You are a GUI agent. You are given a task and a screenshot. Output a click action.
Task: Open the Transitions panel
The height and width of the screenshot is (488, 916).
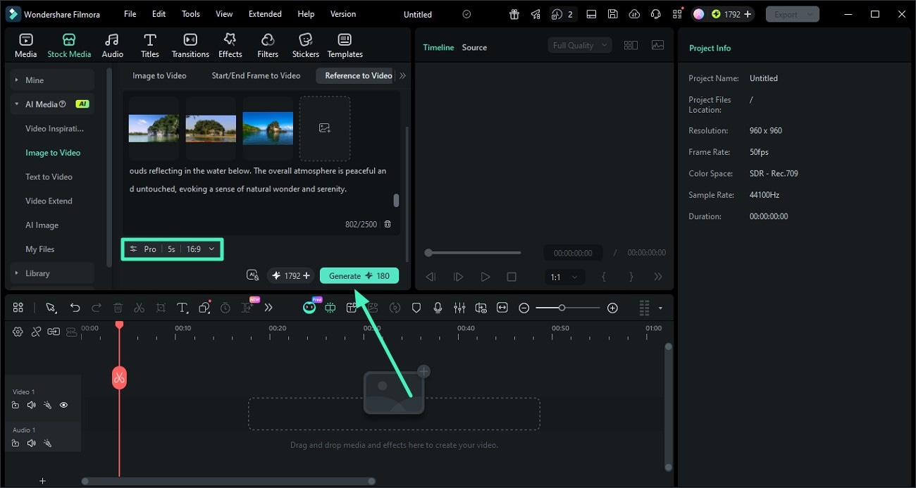coord(190,44)
